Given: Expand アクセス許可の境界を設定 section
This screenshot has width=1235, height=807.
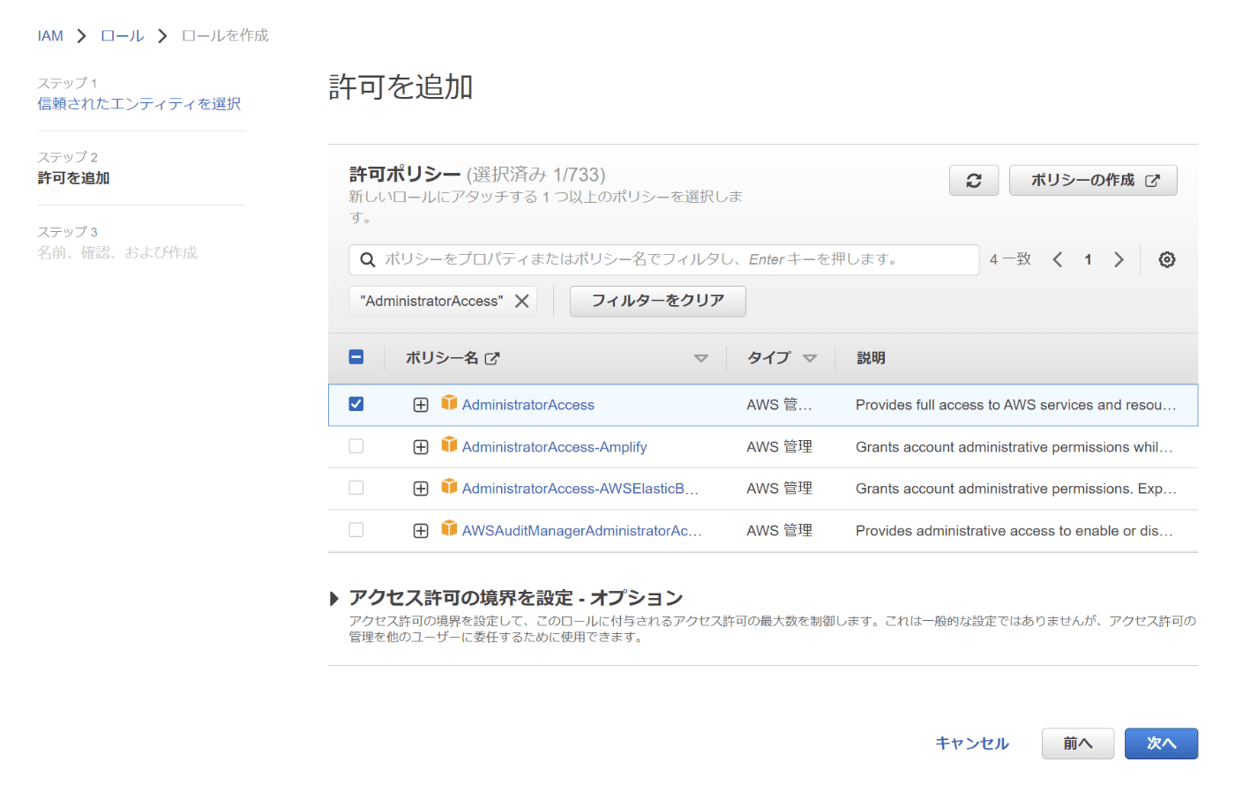Looking at the screenshot, I should 334,599.
